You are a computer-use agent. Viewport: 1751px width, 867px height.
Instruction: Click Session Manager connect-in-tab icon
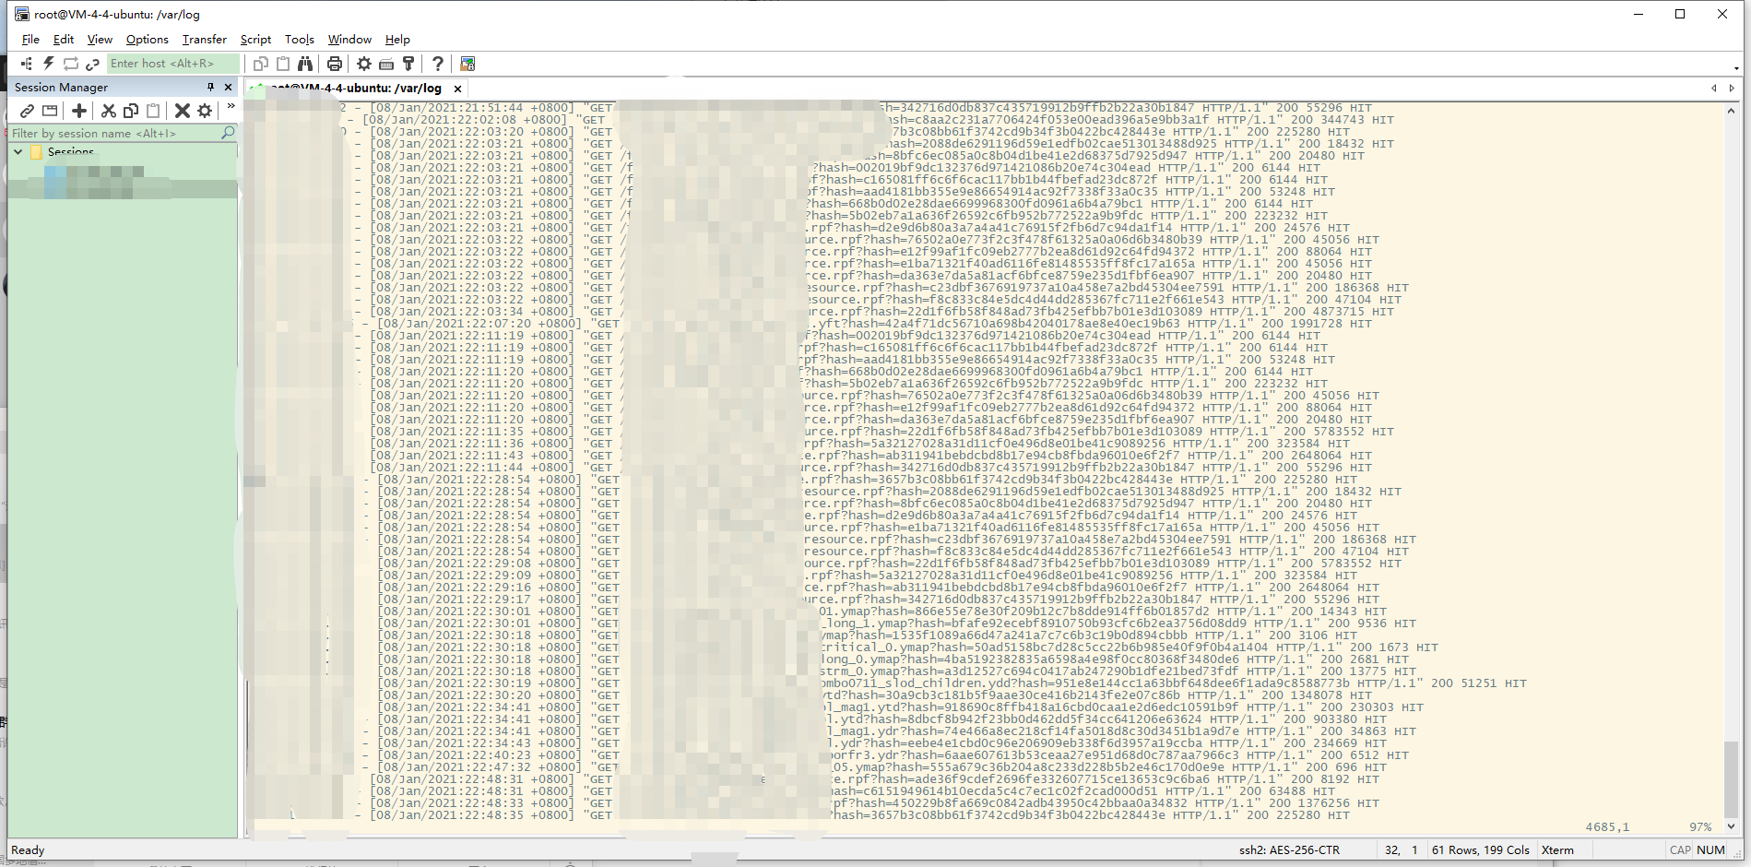tap(50, 111)
